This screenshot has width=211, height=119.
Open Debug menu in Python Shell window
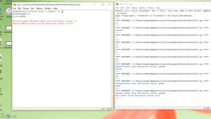pyautogui.click(x=134, y=8)
